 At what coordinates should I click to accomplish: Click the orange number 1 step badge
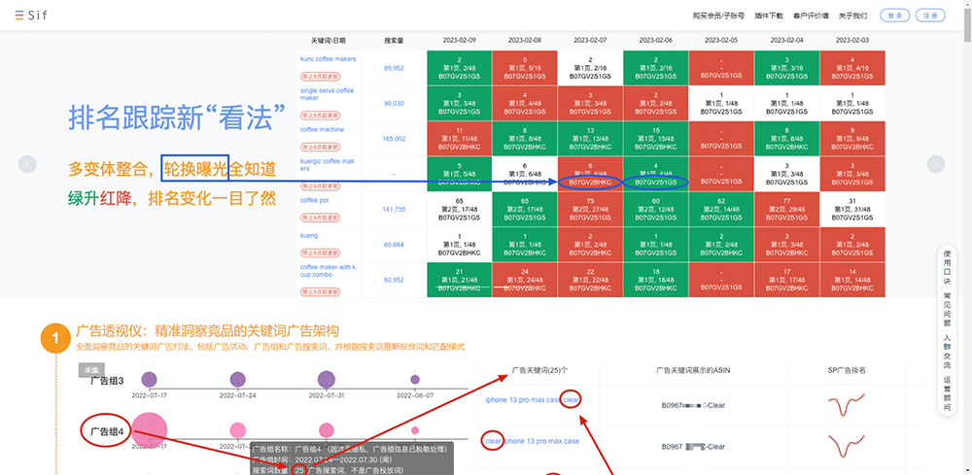[x=53, y=339]
